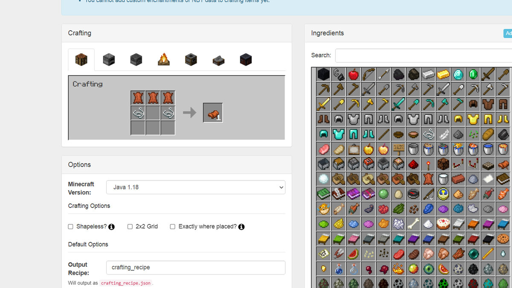Viewport: 512px width, 288px height.
Task: Choose the white bed ingredient
Action: (x=458, y=223)
